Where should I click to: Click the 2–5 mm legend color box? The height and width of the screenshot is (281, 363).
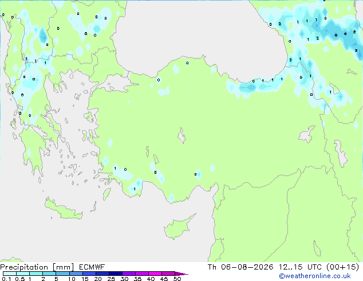tap(49, 274)
